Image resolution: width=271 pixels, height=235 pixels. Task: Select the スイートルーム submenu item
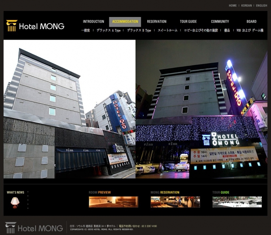pos(167,30)
